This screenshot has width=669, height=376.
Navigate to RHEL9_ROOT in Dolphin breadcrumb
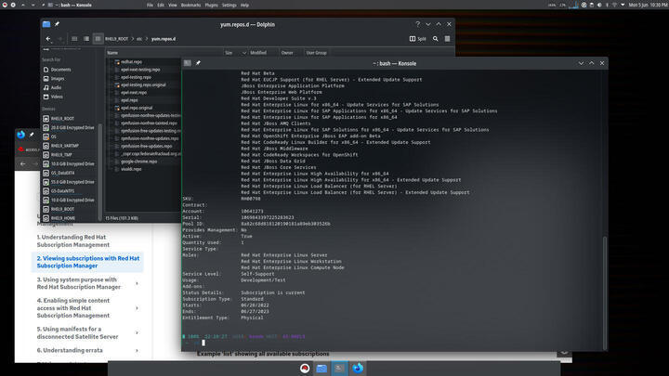[116, 39]
